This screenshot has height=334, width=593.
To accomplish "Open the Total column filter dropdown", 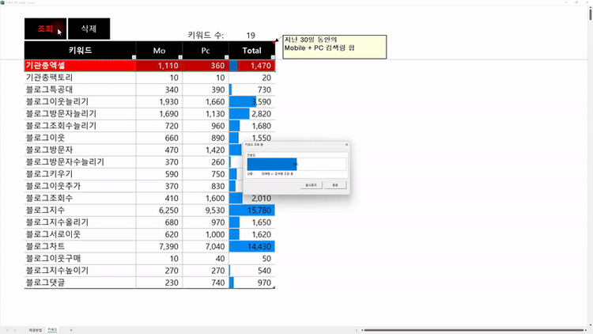I will click(x=273, y=57).
